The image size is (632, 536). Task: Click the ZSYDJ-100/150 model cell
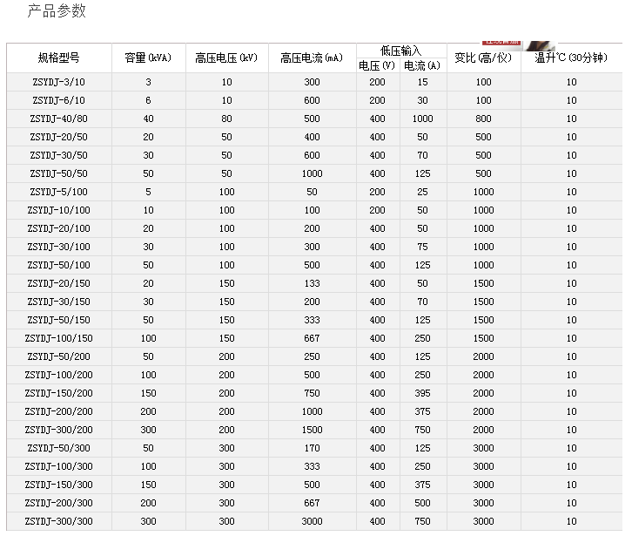pos(59,338)
